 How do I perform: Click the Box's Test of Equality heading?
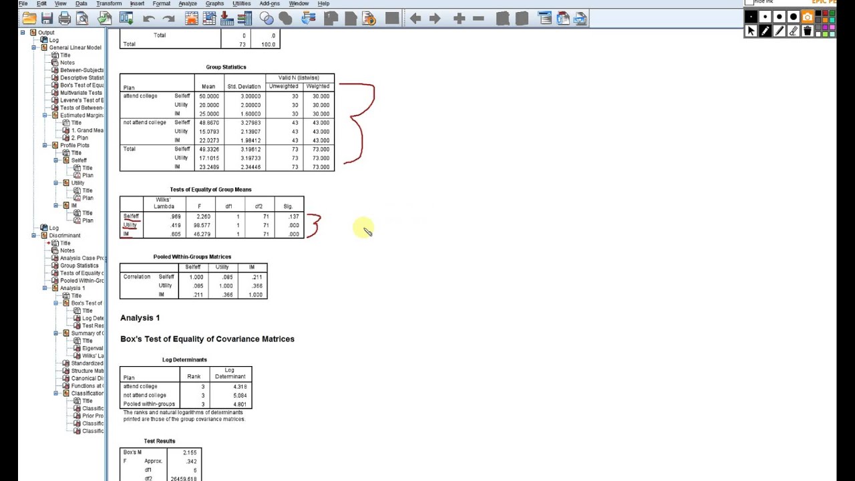pyautogui.click(x=207, y=339)
